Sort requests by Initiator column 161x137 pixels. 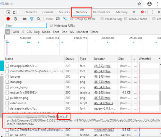(x=105, y=59)
